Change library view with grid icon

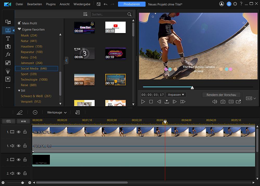point(85,14)
